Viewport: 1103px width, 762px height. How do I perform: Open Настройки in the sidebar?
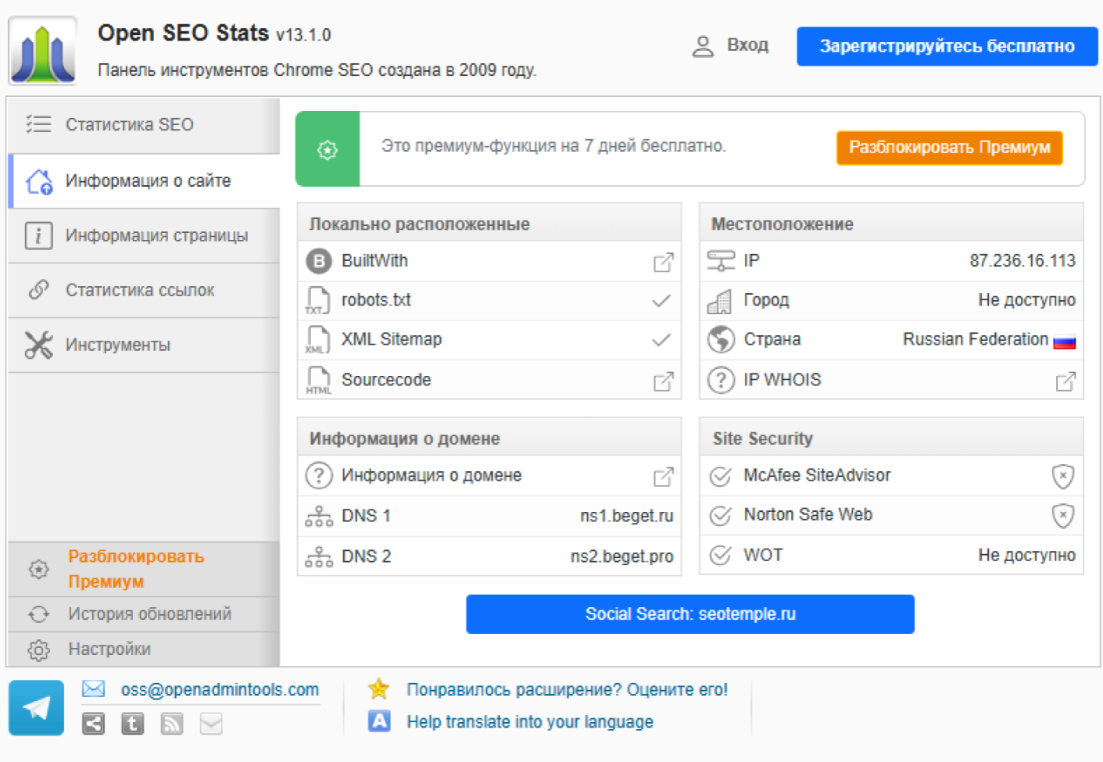coord(143,649)
